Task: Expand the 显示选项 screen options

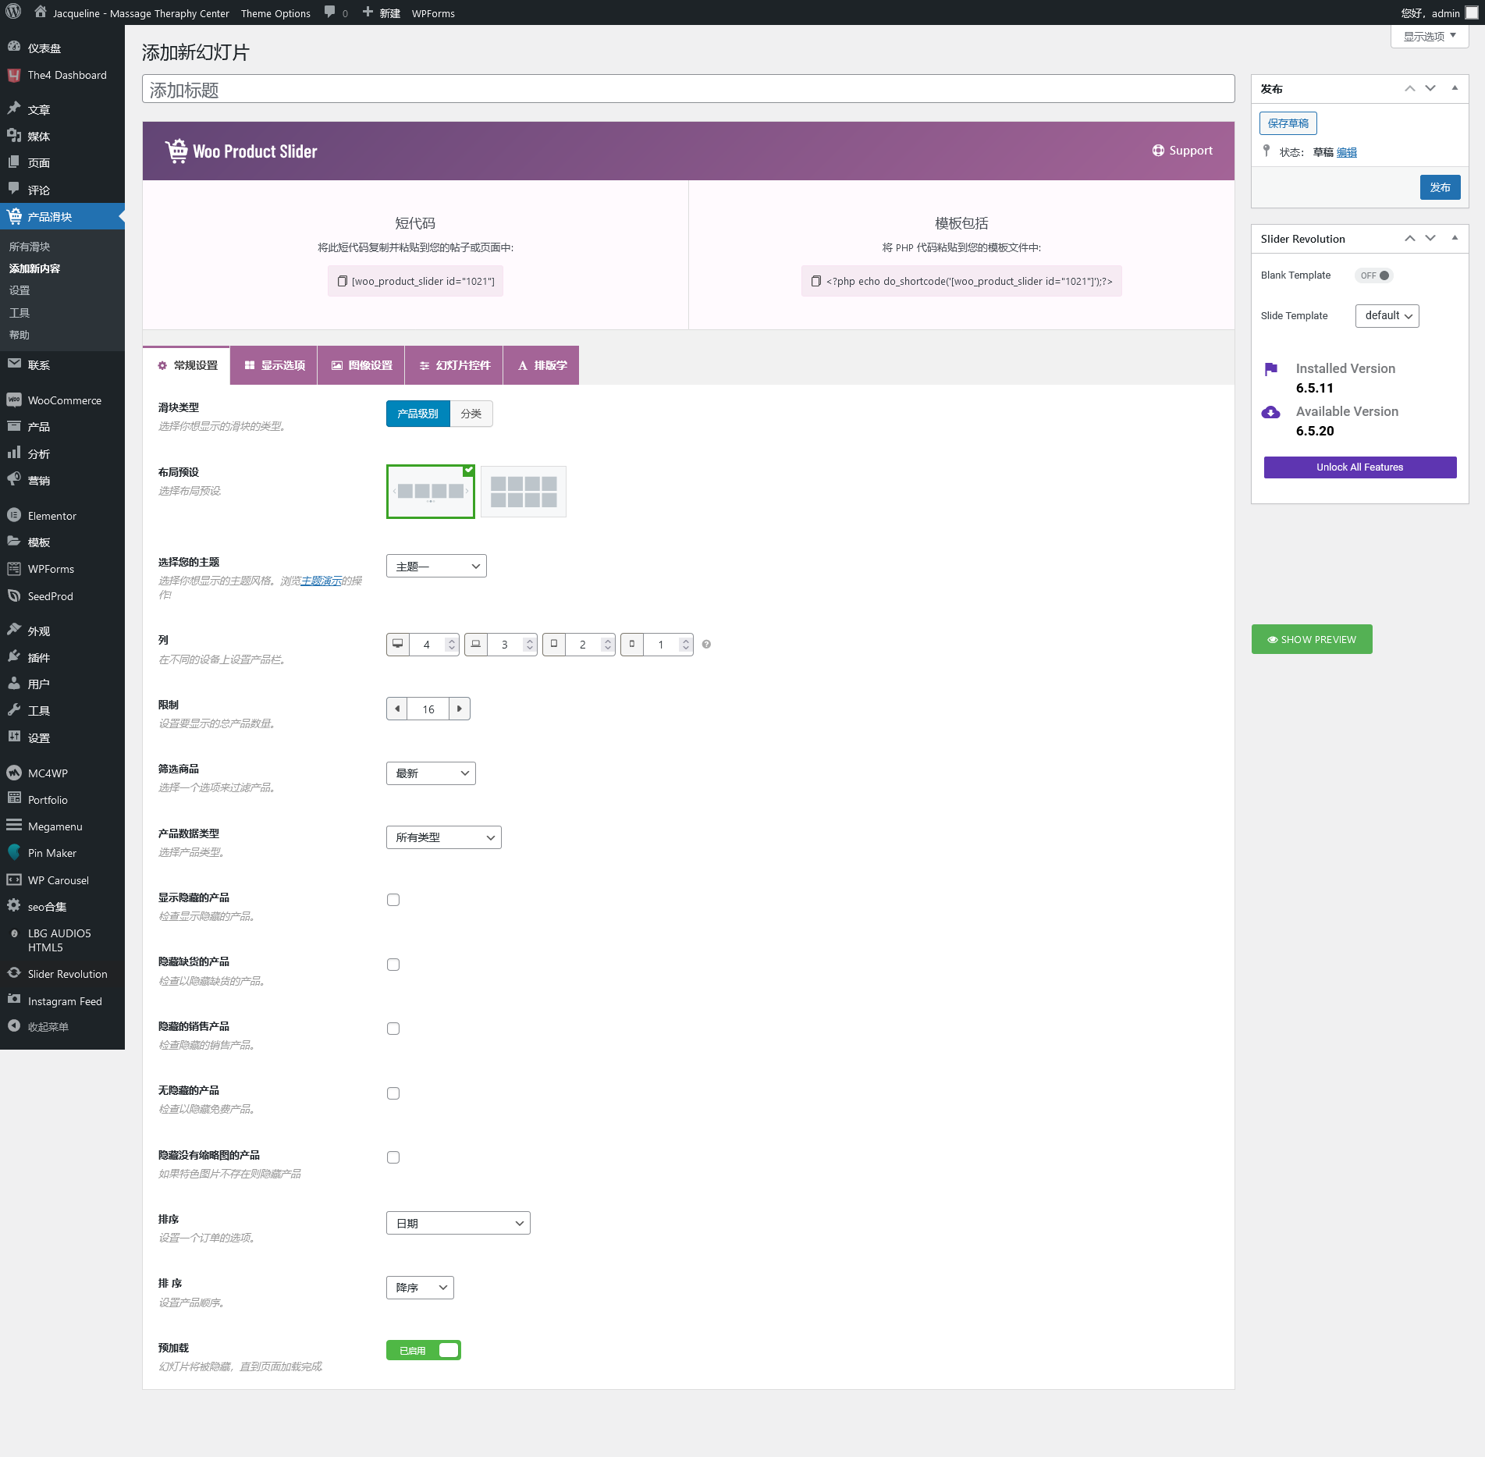Action: click(1430, 36)
